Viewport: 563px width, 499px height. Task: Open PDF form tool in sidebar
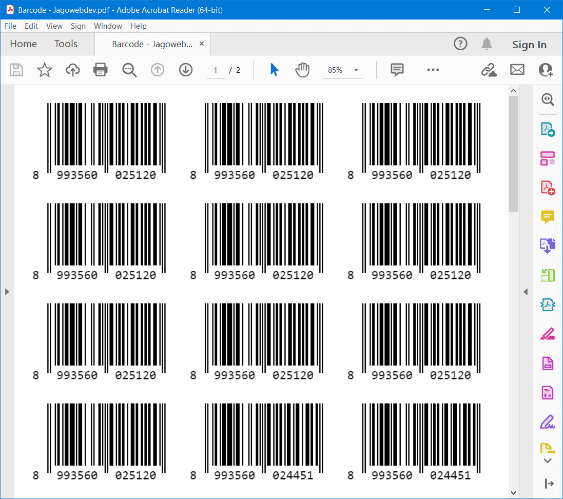point(548,393)
